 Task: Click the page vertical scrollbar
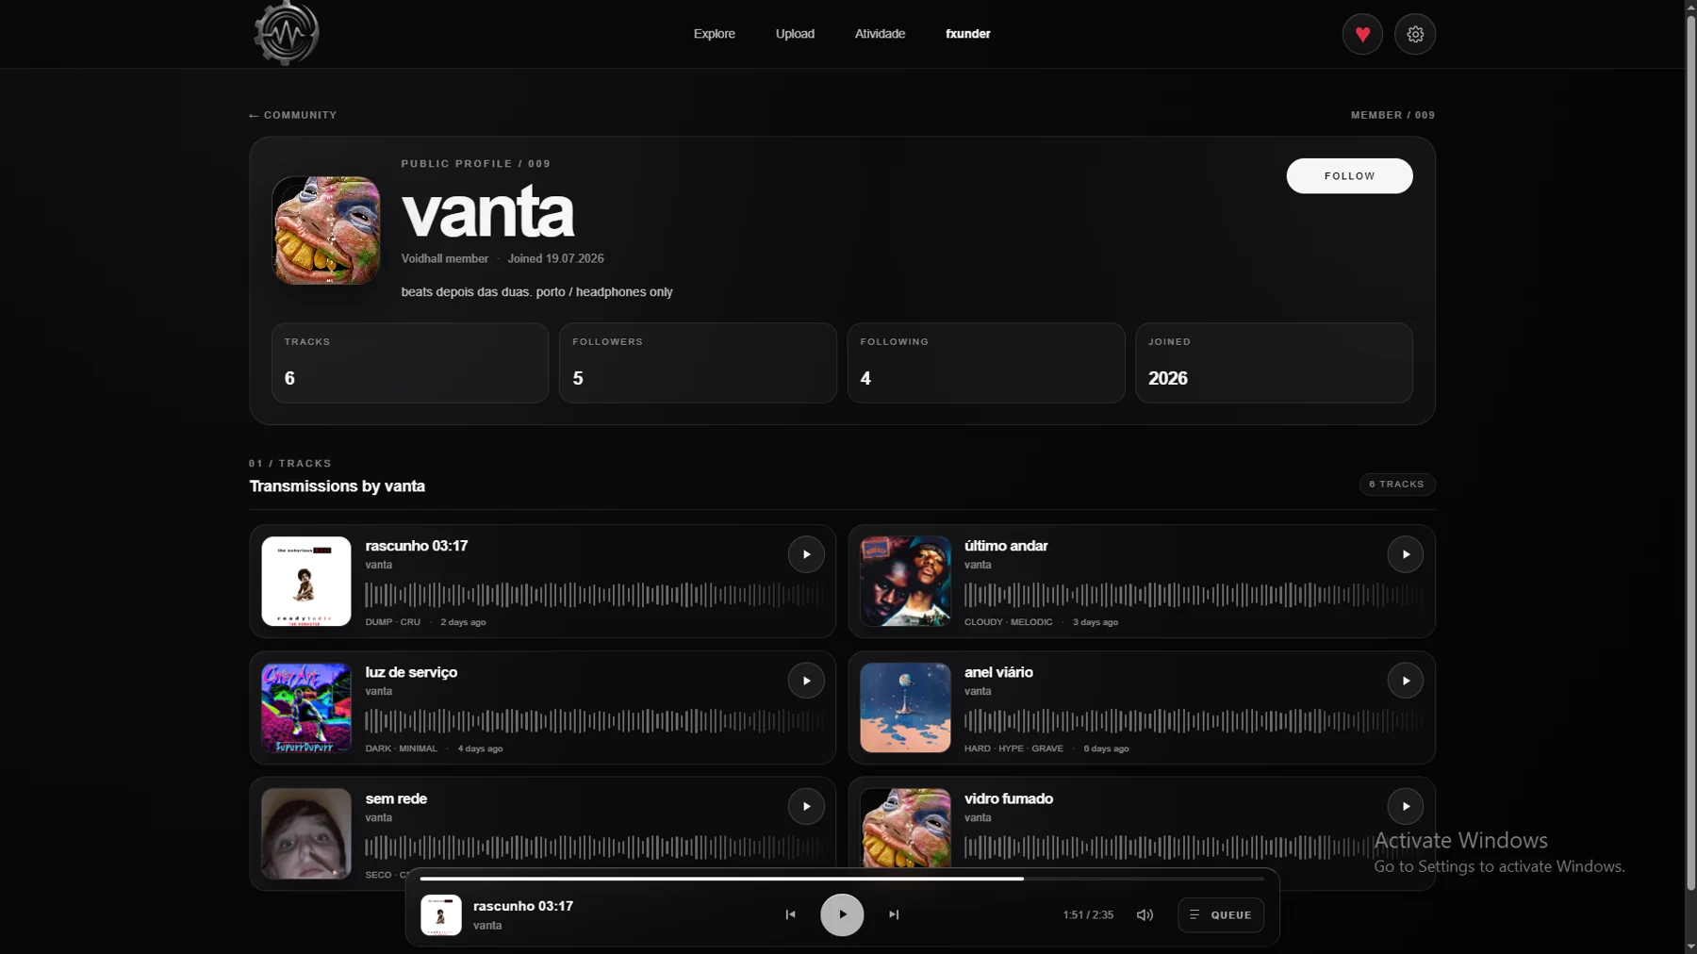pos(1690,452)
